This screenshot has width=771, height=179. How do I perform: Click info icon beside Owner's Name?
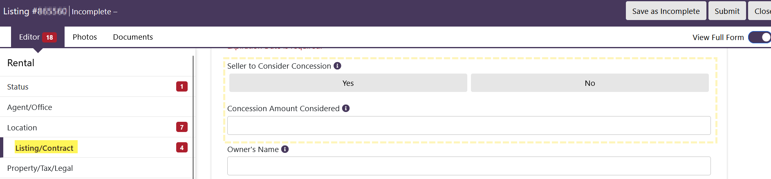[x=285, y=149]
